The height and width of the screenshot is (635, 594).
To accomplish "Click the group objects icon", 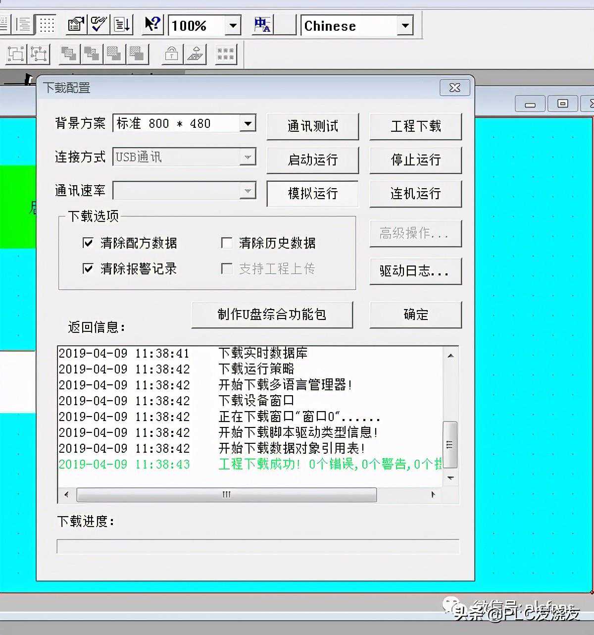I will click(16, 54).
